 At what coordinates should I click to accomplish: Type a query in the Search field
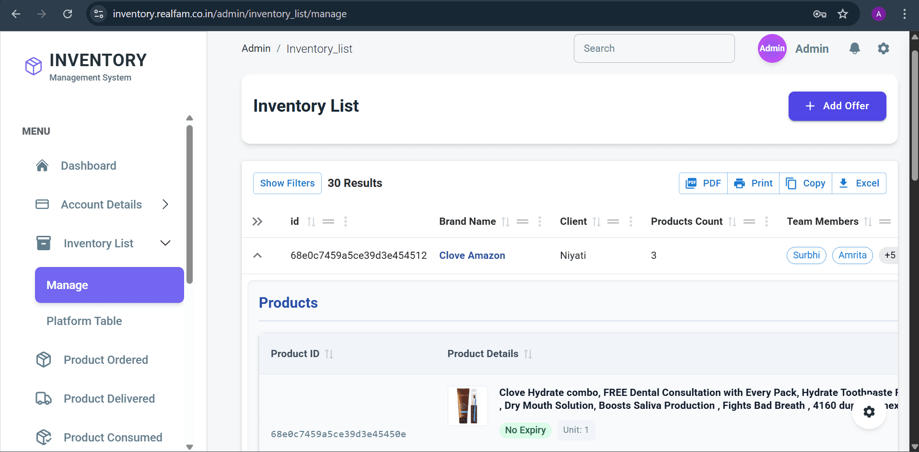click(654, 48)
